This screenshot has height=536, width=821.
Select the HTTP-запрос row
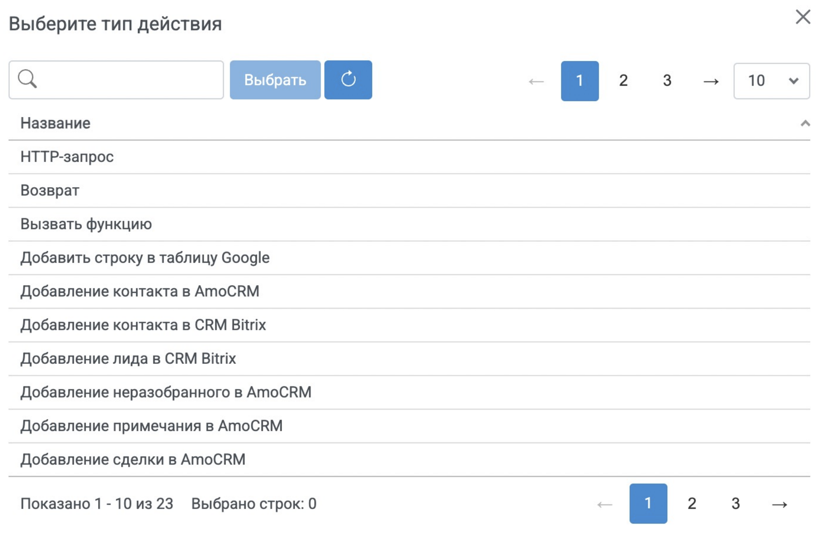(67, 157)
